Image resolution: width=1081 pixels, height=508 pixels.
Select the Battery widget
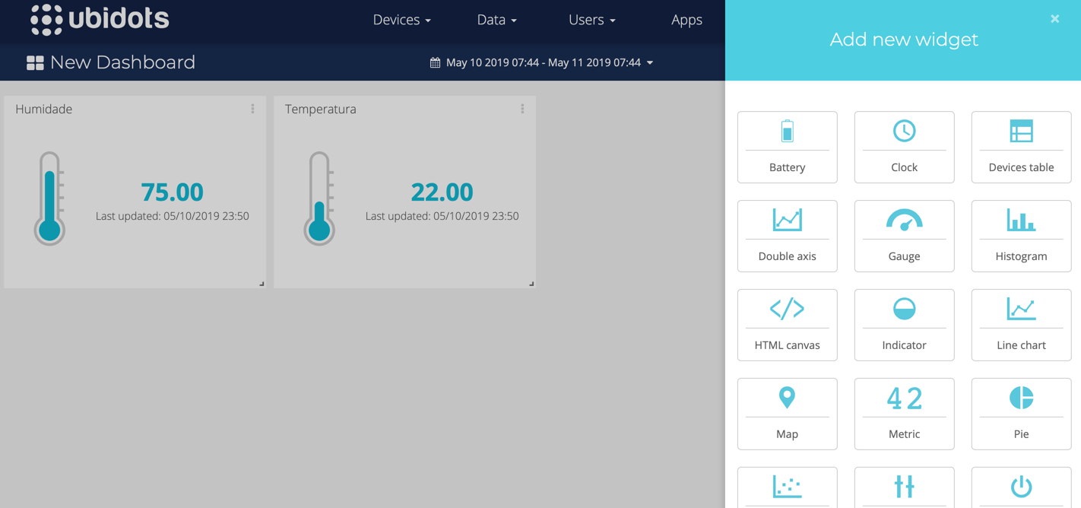click(787, 147)
